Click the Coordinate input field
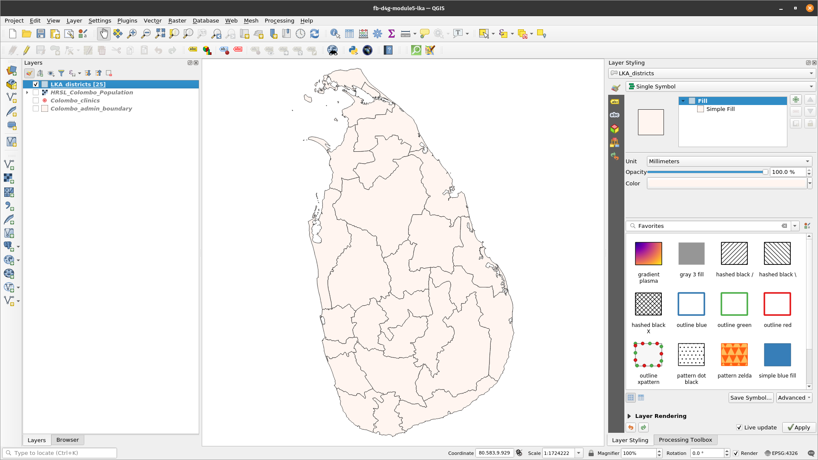Screen dimensions: 818x460 pos(494,453)
